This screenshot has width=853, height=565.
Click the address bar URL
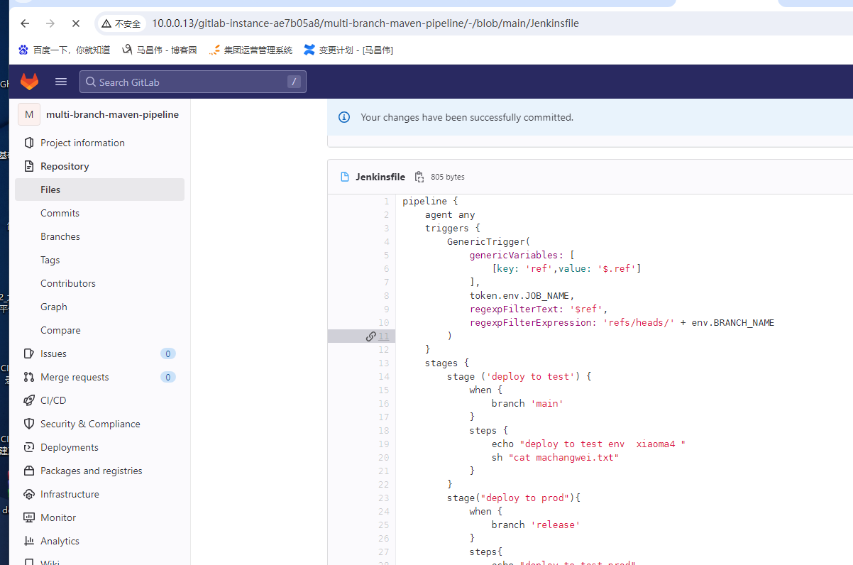pyautogui.click(x=365, y=23)
